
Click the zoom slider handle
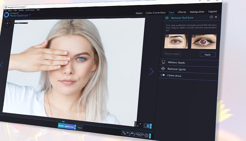(18, 23)
